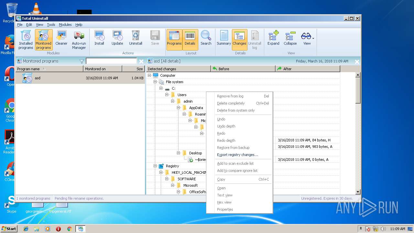
Task: Sort by Monitored on column header
Action: click(103, 69)
